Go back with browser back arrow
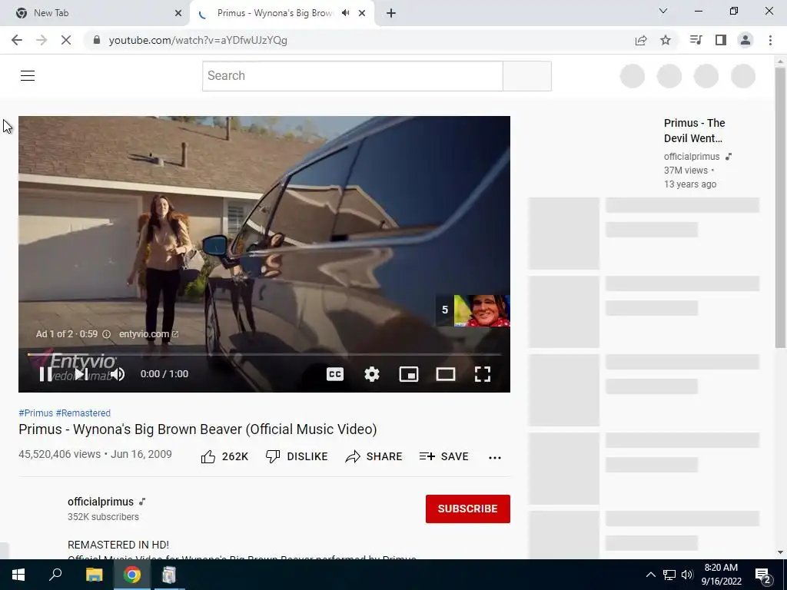The image size is (787, 590). tap(17, 40)
